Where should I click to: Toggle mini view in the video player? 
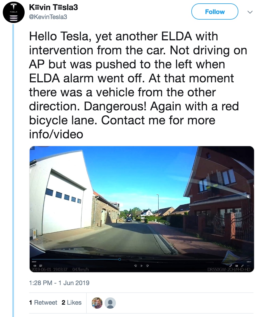tap(236, 266)
